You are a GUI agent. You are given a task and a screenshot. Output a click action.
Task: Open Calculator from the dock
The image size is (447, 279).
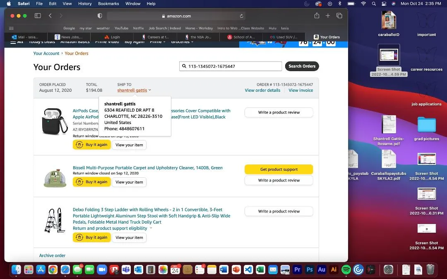click(151, 269)
